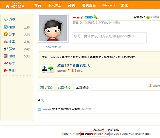This screenshot has height=138, width=160.
Task: Open the 活动 sidebar link
Action: [x=12, y=56]
